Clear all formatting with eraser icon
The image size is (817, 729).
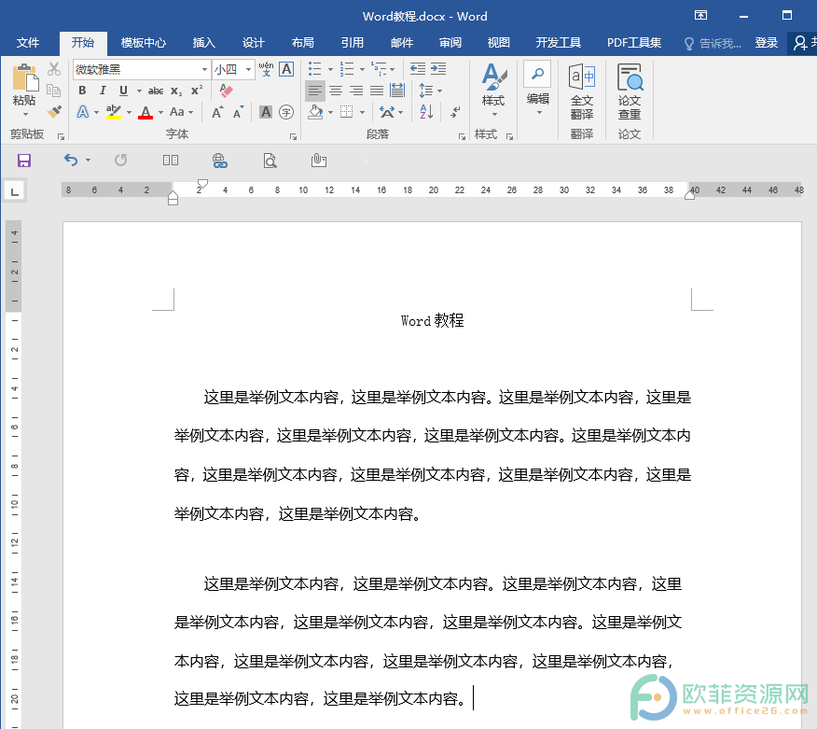pos(226,91)
